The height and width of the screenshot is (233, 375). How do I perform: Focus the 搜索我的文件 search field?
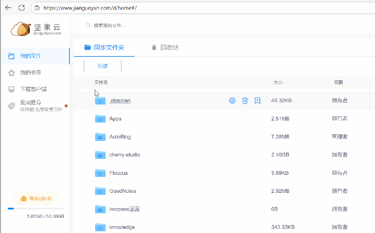coord(109,26)
